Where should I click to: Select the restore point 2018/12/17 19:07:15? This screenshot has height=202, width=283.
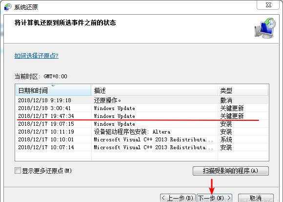point(142,124)
